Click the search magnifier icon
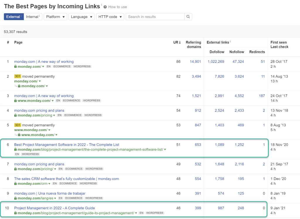The width and height of the screenshot is (300, 219). 188,17
